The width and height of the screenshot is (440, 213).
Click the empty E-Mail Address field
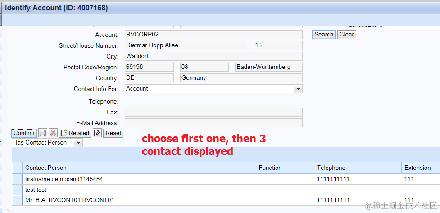coord(213,123)
